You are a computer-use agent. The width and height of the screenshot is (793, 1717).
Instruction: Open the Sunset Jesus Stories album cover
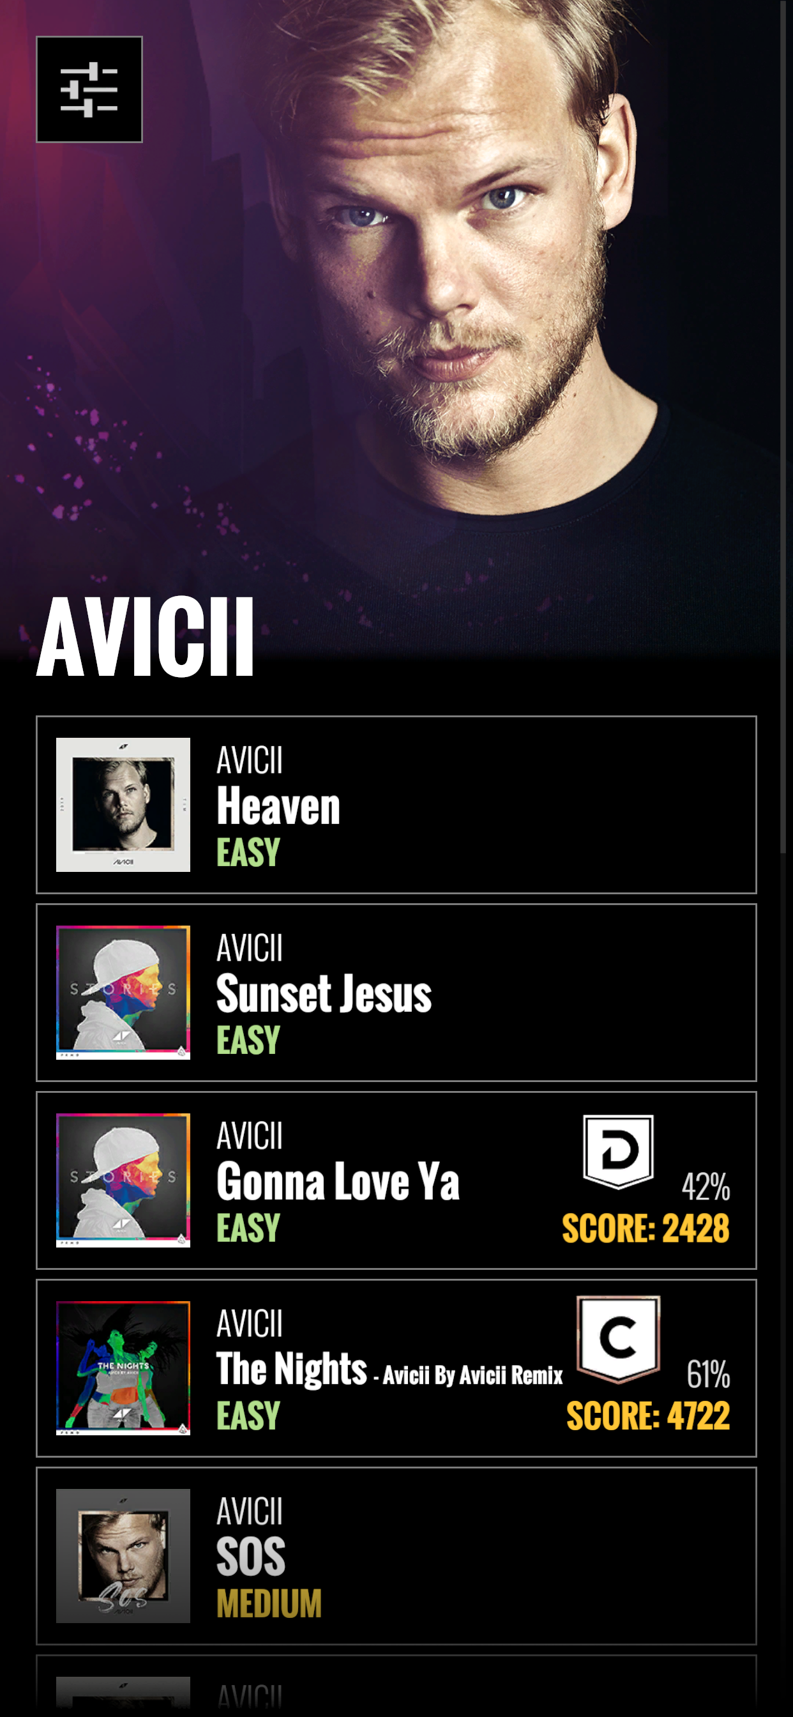123,993
